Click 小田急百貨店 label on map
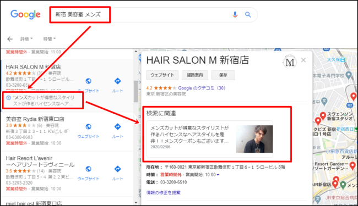 (x=341, y=152)
